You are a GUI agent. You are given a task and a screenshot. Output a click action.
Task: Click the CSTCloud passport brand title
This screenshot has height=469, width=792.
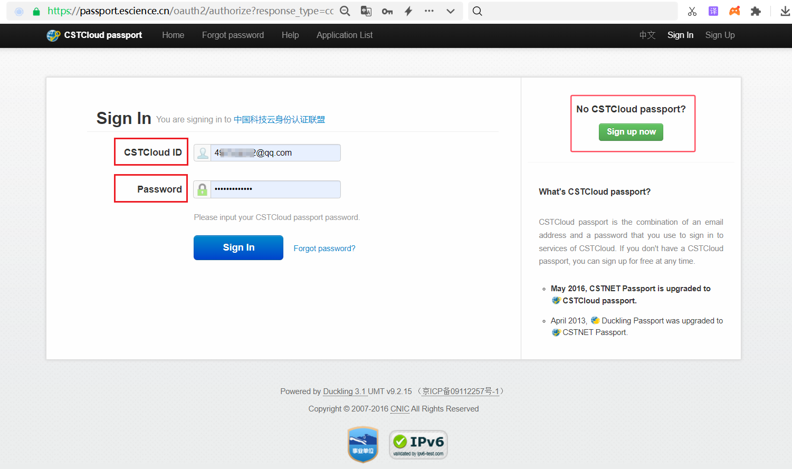pos(103,35)
